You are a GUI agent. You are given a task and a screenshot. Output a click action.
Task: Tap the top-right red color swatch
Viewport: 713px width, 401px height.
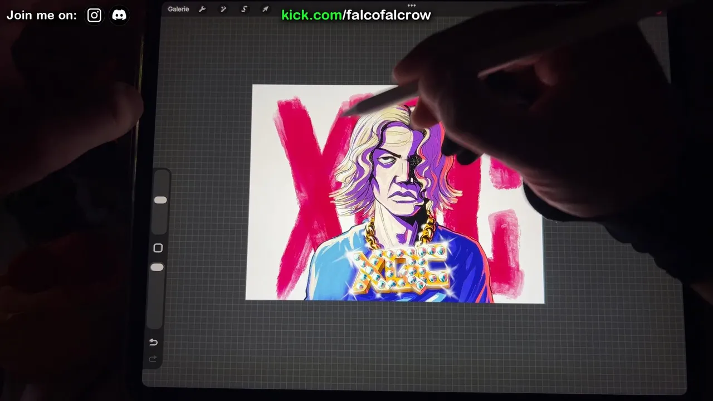click(659, 11)
